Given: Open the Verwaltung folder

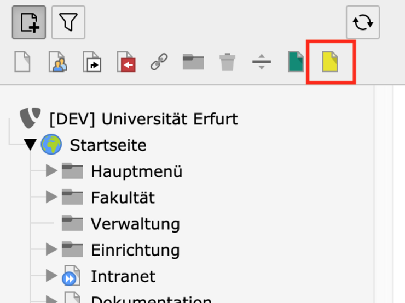Looking at the screenshot, I should (x=135, y=223).
